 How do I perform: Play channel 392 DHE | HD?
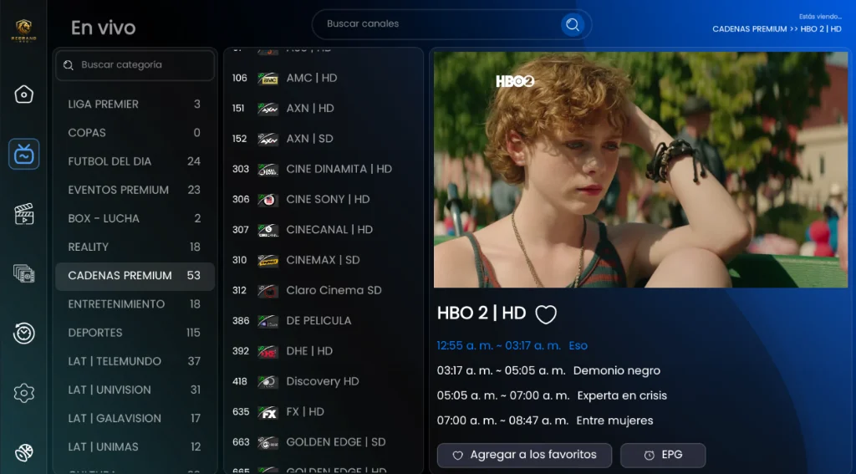pos(324,351)
